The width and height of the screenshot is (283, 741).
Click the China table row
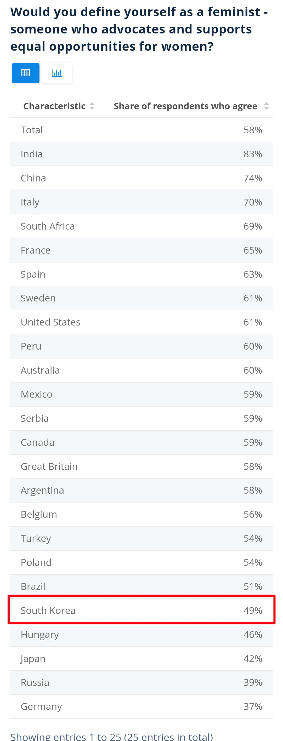coord(141,178)
